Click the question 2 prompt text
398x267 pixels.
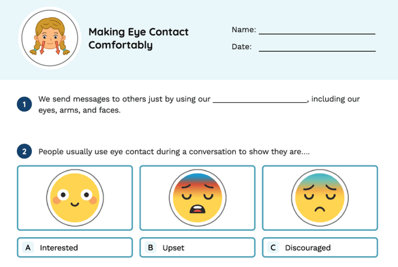174,151
